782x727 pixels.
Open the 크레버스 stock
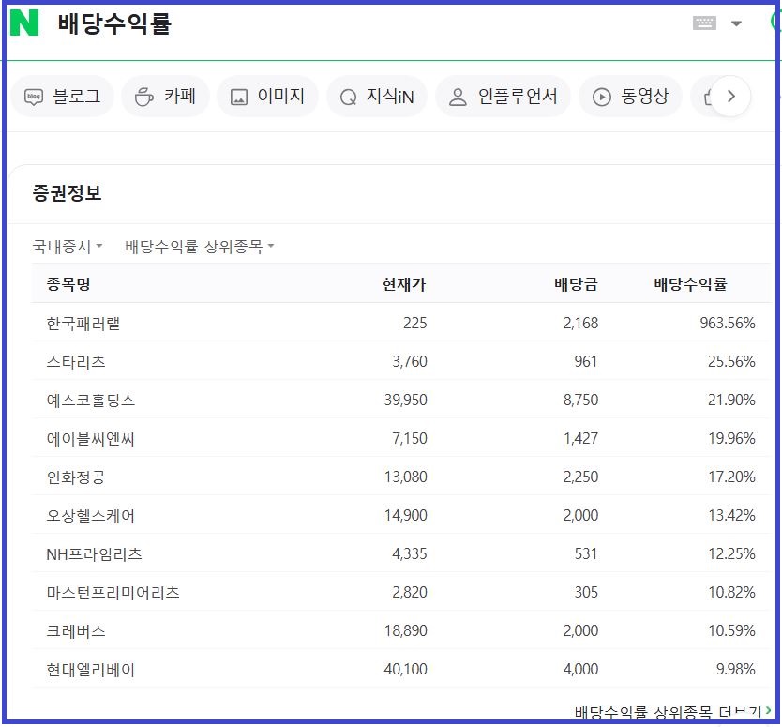76,630
